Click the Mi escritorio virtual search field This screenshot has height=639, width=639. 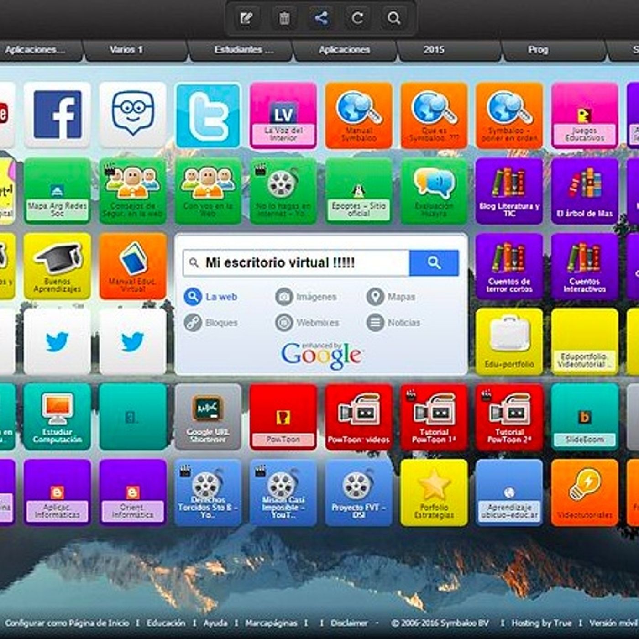tap(296, 263)
